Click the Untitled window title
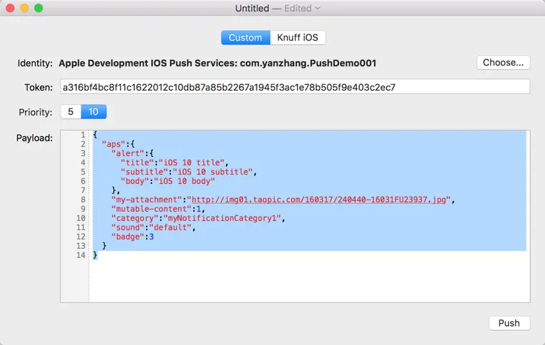 (252, 8)
